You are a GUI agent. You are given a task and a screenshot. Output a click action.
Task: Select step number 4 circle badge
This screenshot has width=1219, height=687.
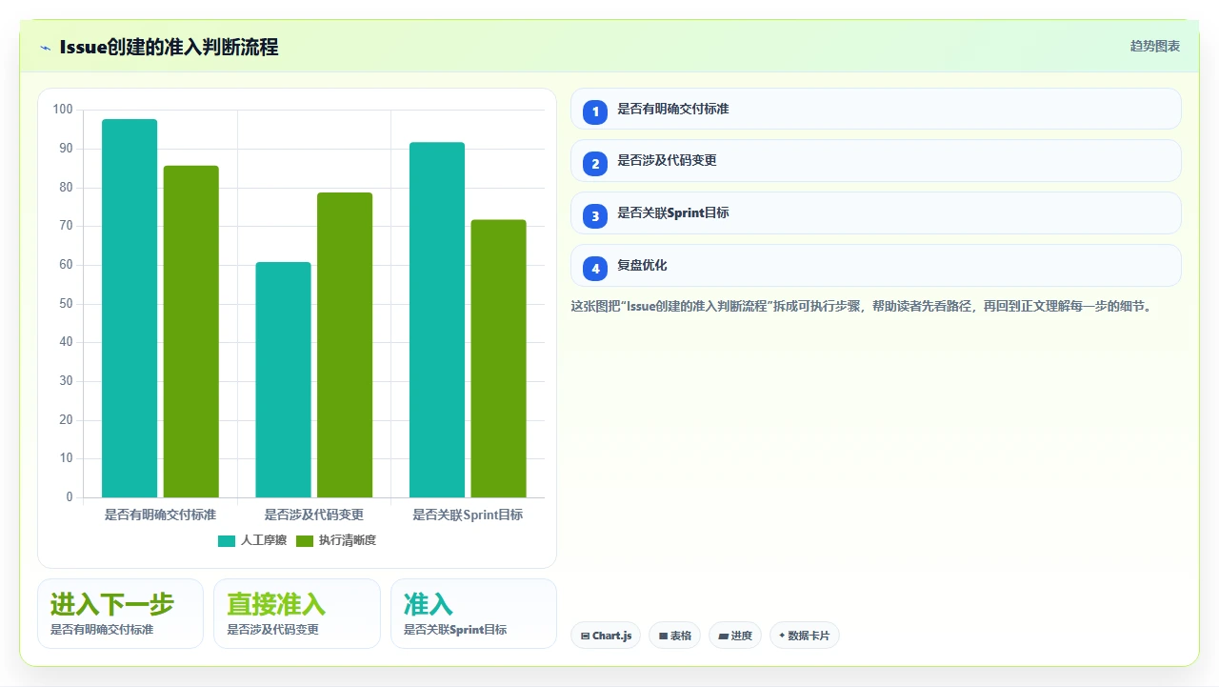(x=595, y=269)
